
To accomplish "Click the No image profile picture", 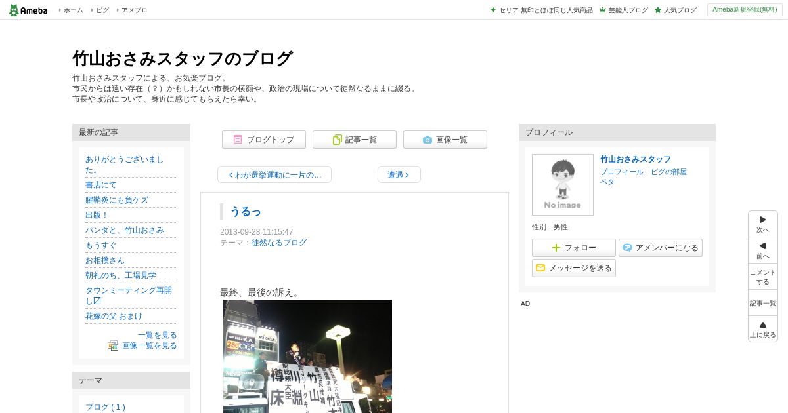I will [563, 185].
